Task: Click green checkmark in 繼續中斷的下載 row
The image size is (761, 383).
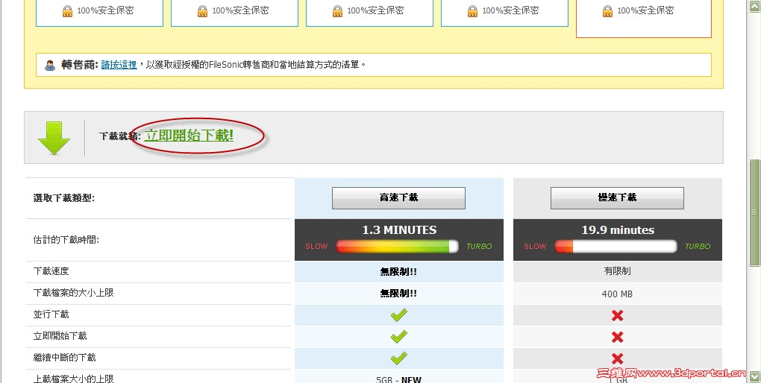Action: tap(398, 358)
